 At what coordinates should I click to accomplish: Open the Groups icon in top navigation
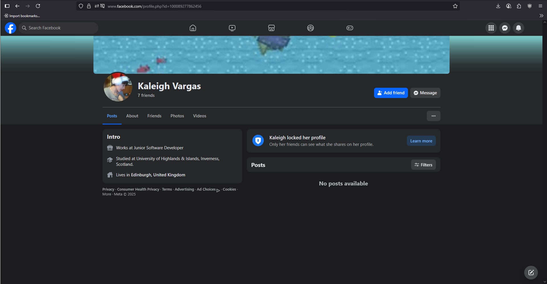(x=311, y=28)
